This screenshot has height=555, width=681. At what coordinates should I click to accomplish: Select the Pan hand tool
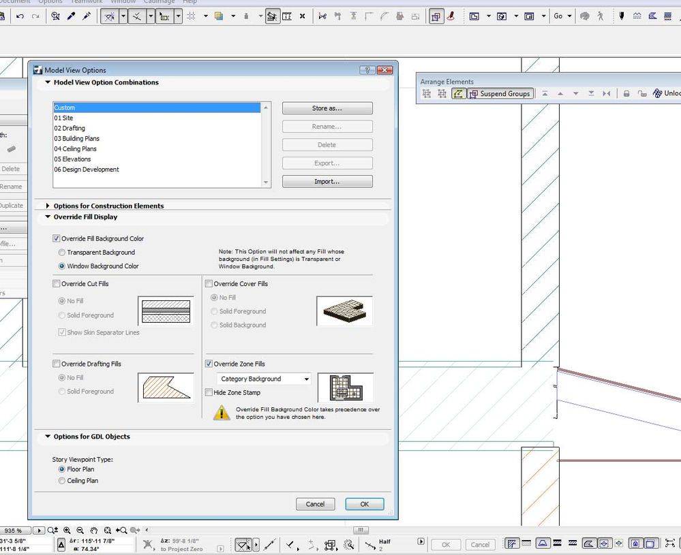(94, 530)
